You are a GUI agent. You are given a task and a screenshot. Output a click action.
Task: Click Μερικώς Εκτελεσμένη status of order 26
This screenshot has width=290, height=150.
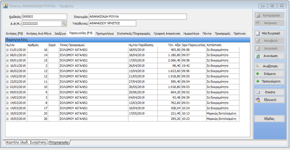click(x=223, y=119)
